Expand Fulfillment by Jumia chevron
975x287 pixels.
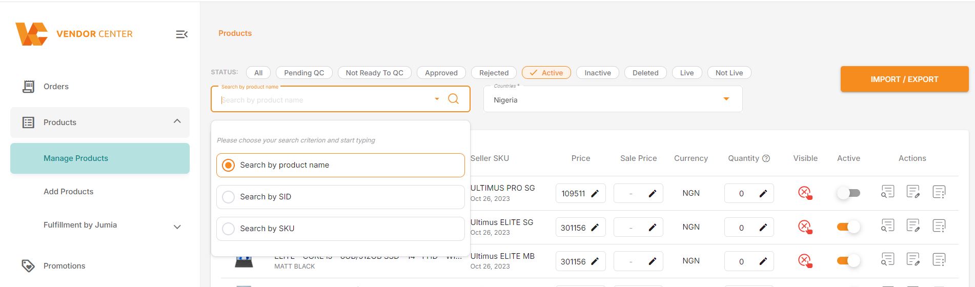177,227
